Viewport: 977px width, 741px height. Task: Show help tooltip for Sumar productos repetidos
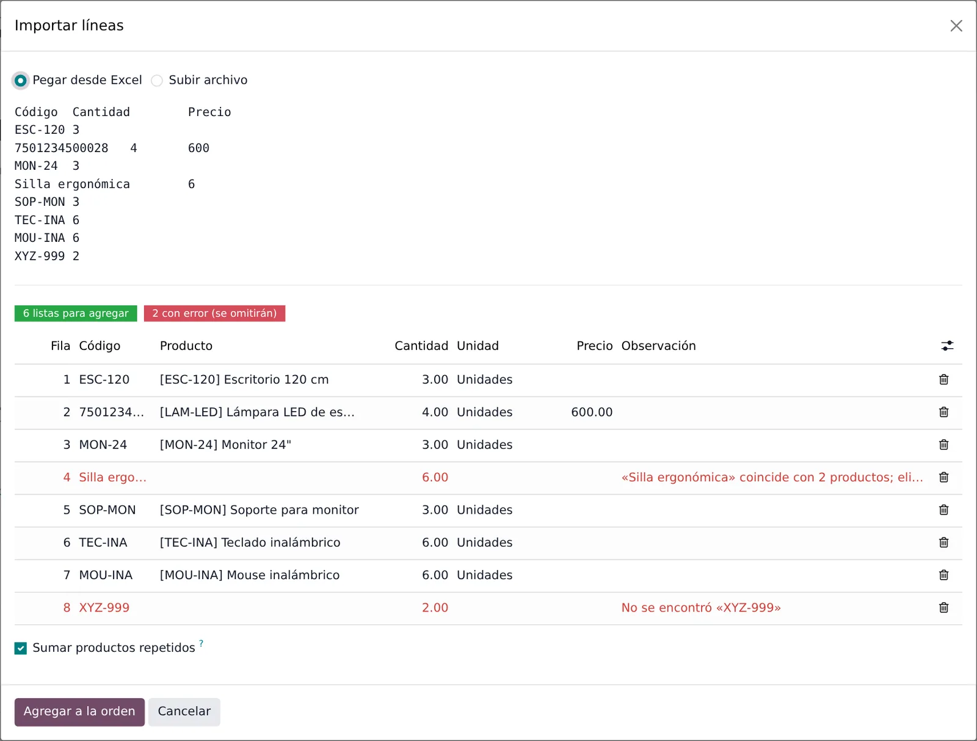201,643
